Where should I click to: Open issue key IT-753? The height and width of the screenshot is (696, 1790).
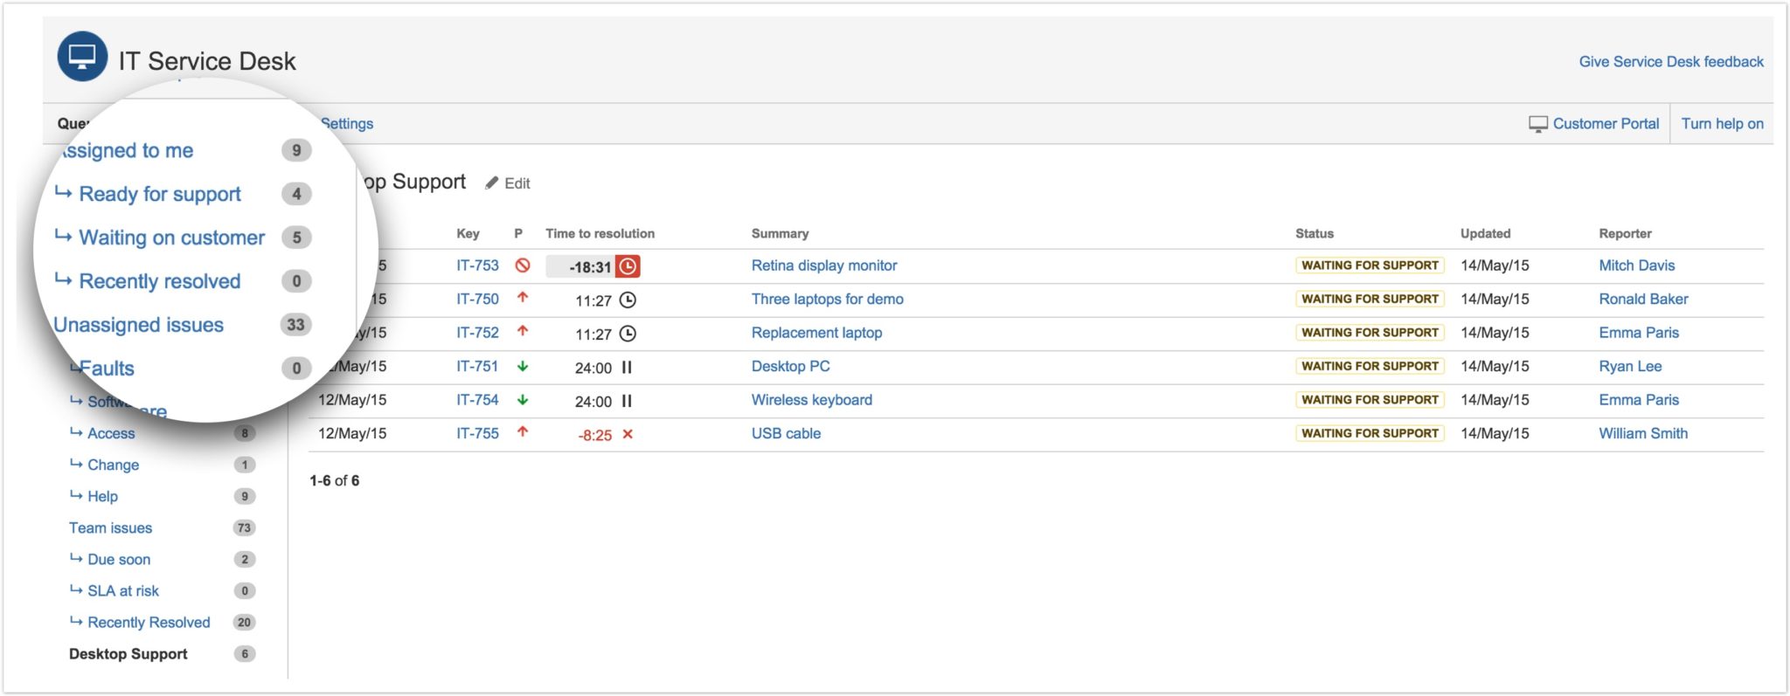pyautogui.click(x=477, y=265)
